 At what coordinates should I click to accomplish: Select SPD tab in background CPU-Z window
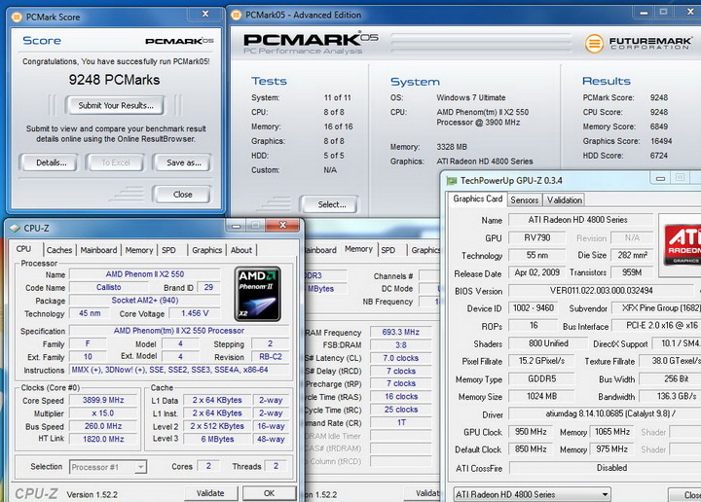pos(388,250)
